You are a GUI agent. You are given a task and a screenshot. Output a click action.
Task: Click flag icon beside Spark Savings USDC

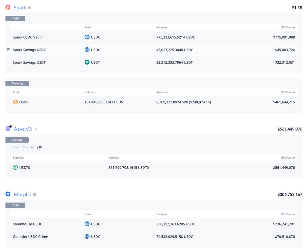point(8,50)
